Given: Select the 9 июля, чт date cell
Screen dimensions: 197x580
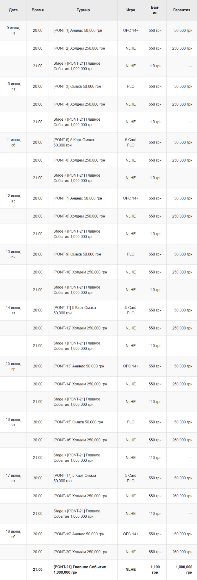Looking at the screenshot, I should coord(13,30).
